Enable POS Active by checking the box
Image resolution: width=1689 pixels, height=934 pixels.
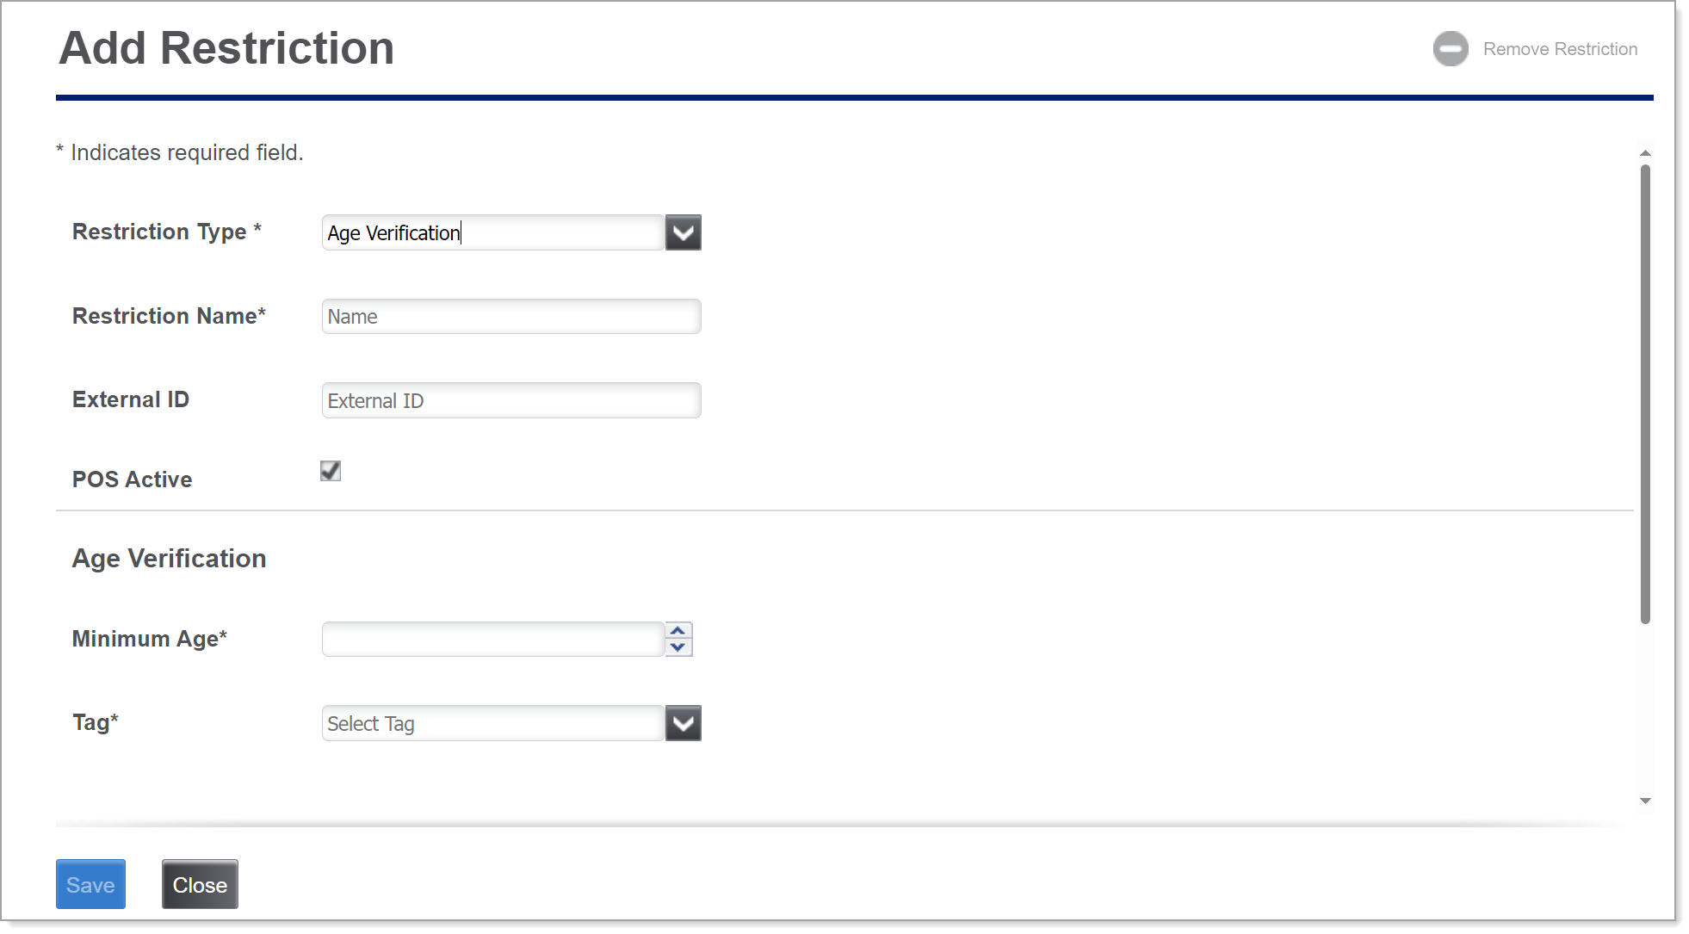330,471
